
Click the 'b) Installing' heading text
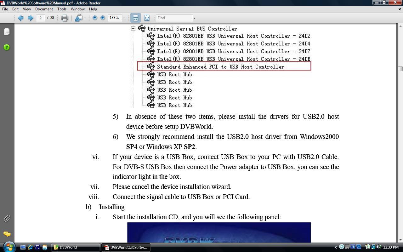point(105,207)
